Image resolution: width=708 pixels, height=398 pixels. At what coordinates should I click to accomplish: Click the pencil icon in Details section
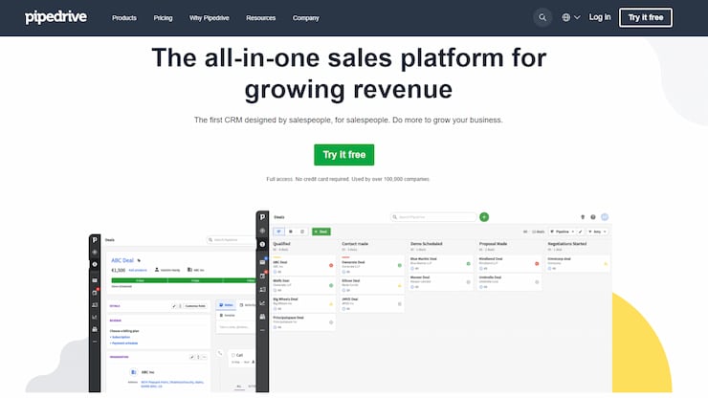point(174,306)
